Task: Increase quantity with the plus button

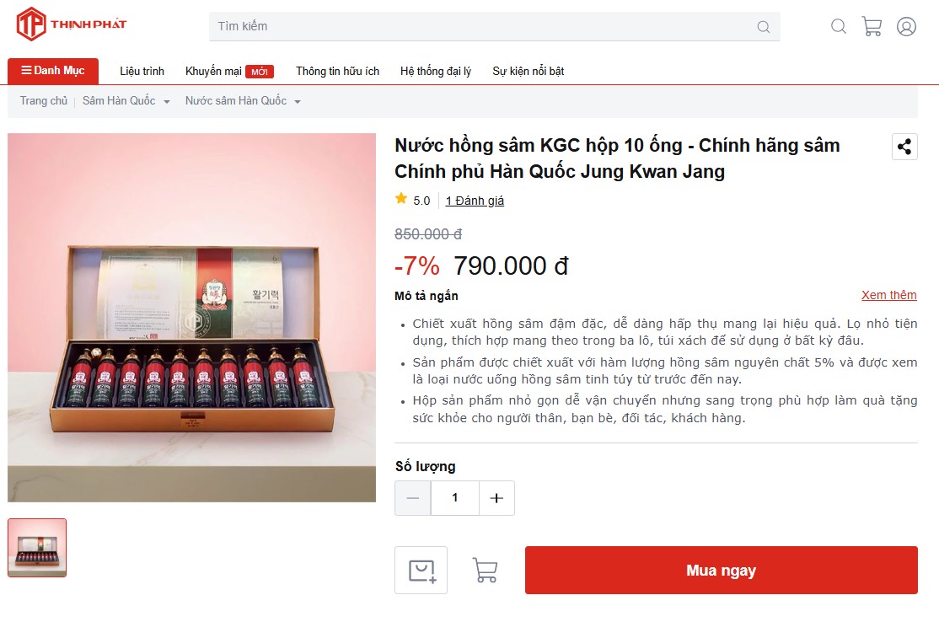Action: (x=496, y=498)
